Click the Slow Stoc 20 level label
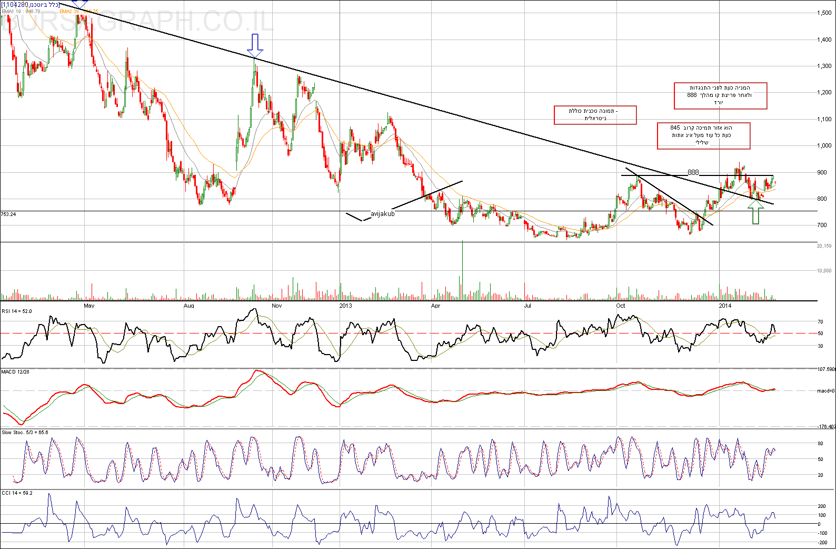 tap(820, 475)
